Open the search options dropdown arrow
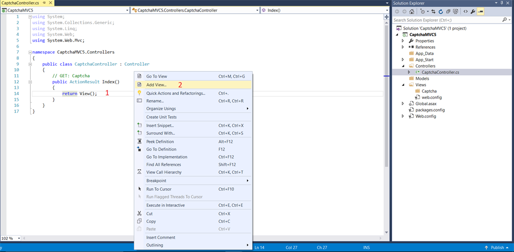This screenshot has height=252, width=514. 509,20
